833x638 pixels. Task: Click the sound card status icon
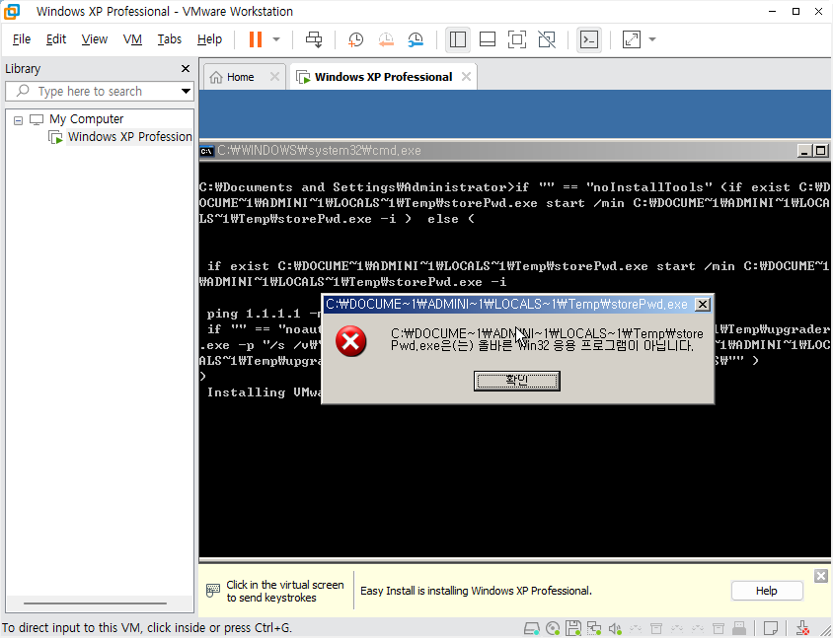click(x=615, y=629)
